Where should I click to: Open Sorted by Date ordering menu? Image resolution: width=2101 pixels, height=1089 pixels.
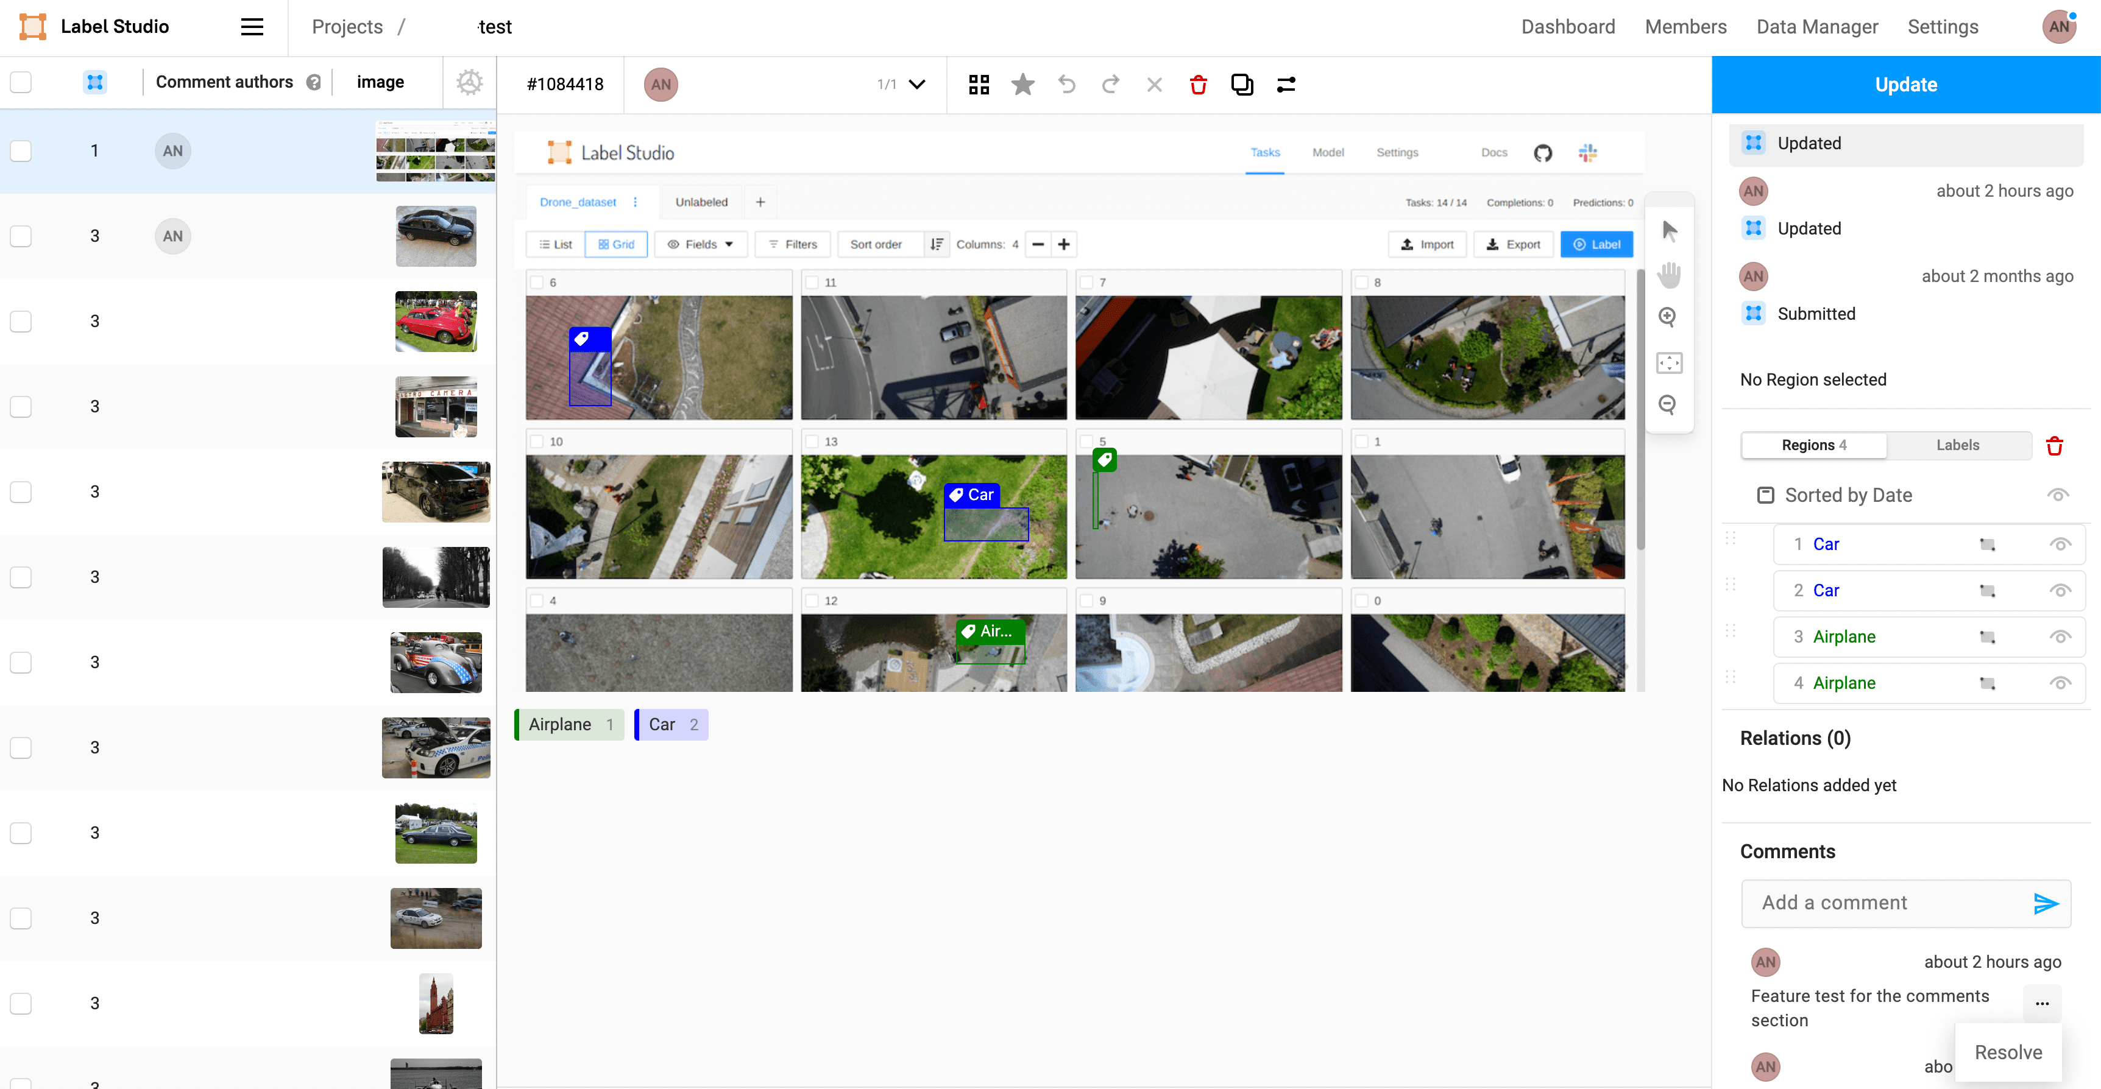(1848, 496)
